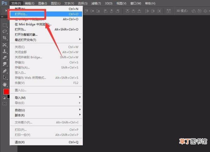
Task: Expand the 导入(M) submenu arrow
Action: (80, 97)
